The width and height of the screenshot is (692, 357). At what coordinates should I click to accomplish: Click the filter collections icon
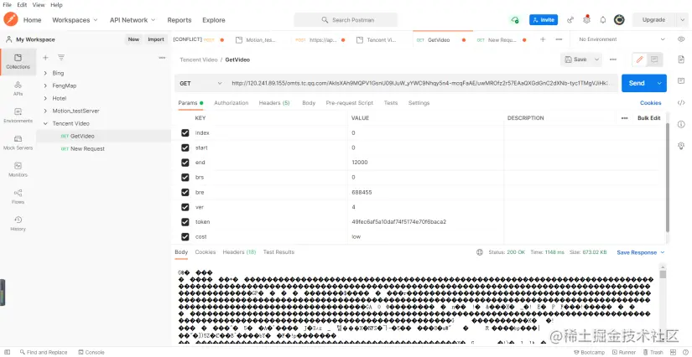point(61,58)
